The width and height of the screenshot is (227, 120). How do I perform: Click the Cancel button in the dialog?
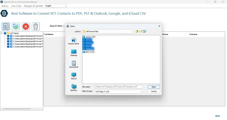point(154,91)
